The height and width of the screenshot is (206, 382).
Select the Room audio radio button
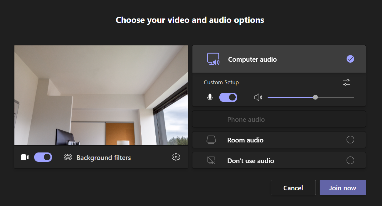[350, 140]
